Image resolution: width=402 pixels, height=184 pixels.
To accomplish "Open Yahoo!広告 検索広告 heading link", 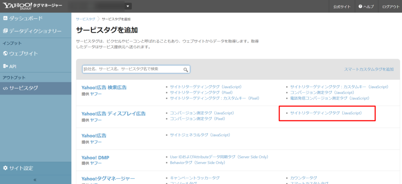I will pos(104,87).
